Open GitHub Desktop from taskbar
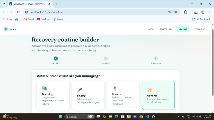 (153, 117)
